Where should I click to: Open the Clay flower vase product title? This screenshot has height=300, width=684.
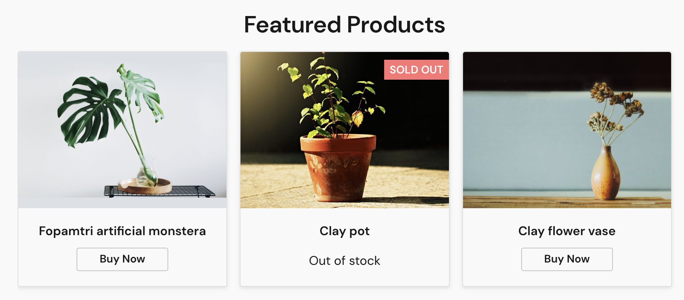pos(566,231)
